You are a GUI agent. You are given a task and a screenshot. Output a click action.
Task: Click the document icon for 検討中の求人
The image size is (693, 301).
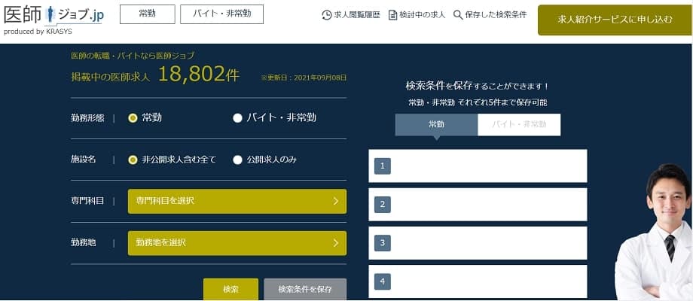[x=392, y=15]
